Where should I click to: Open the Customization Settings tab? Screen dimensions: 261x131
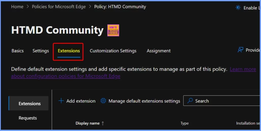pos(113,51)
